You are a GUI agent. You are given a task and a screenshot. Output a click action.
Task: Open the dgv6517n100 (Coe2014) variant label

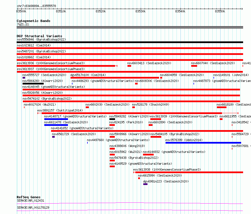point(88,75)
